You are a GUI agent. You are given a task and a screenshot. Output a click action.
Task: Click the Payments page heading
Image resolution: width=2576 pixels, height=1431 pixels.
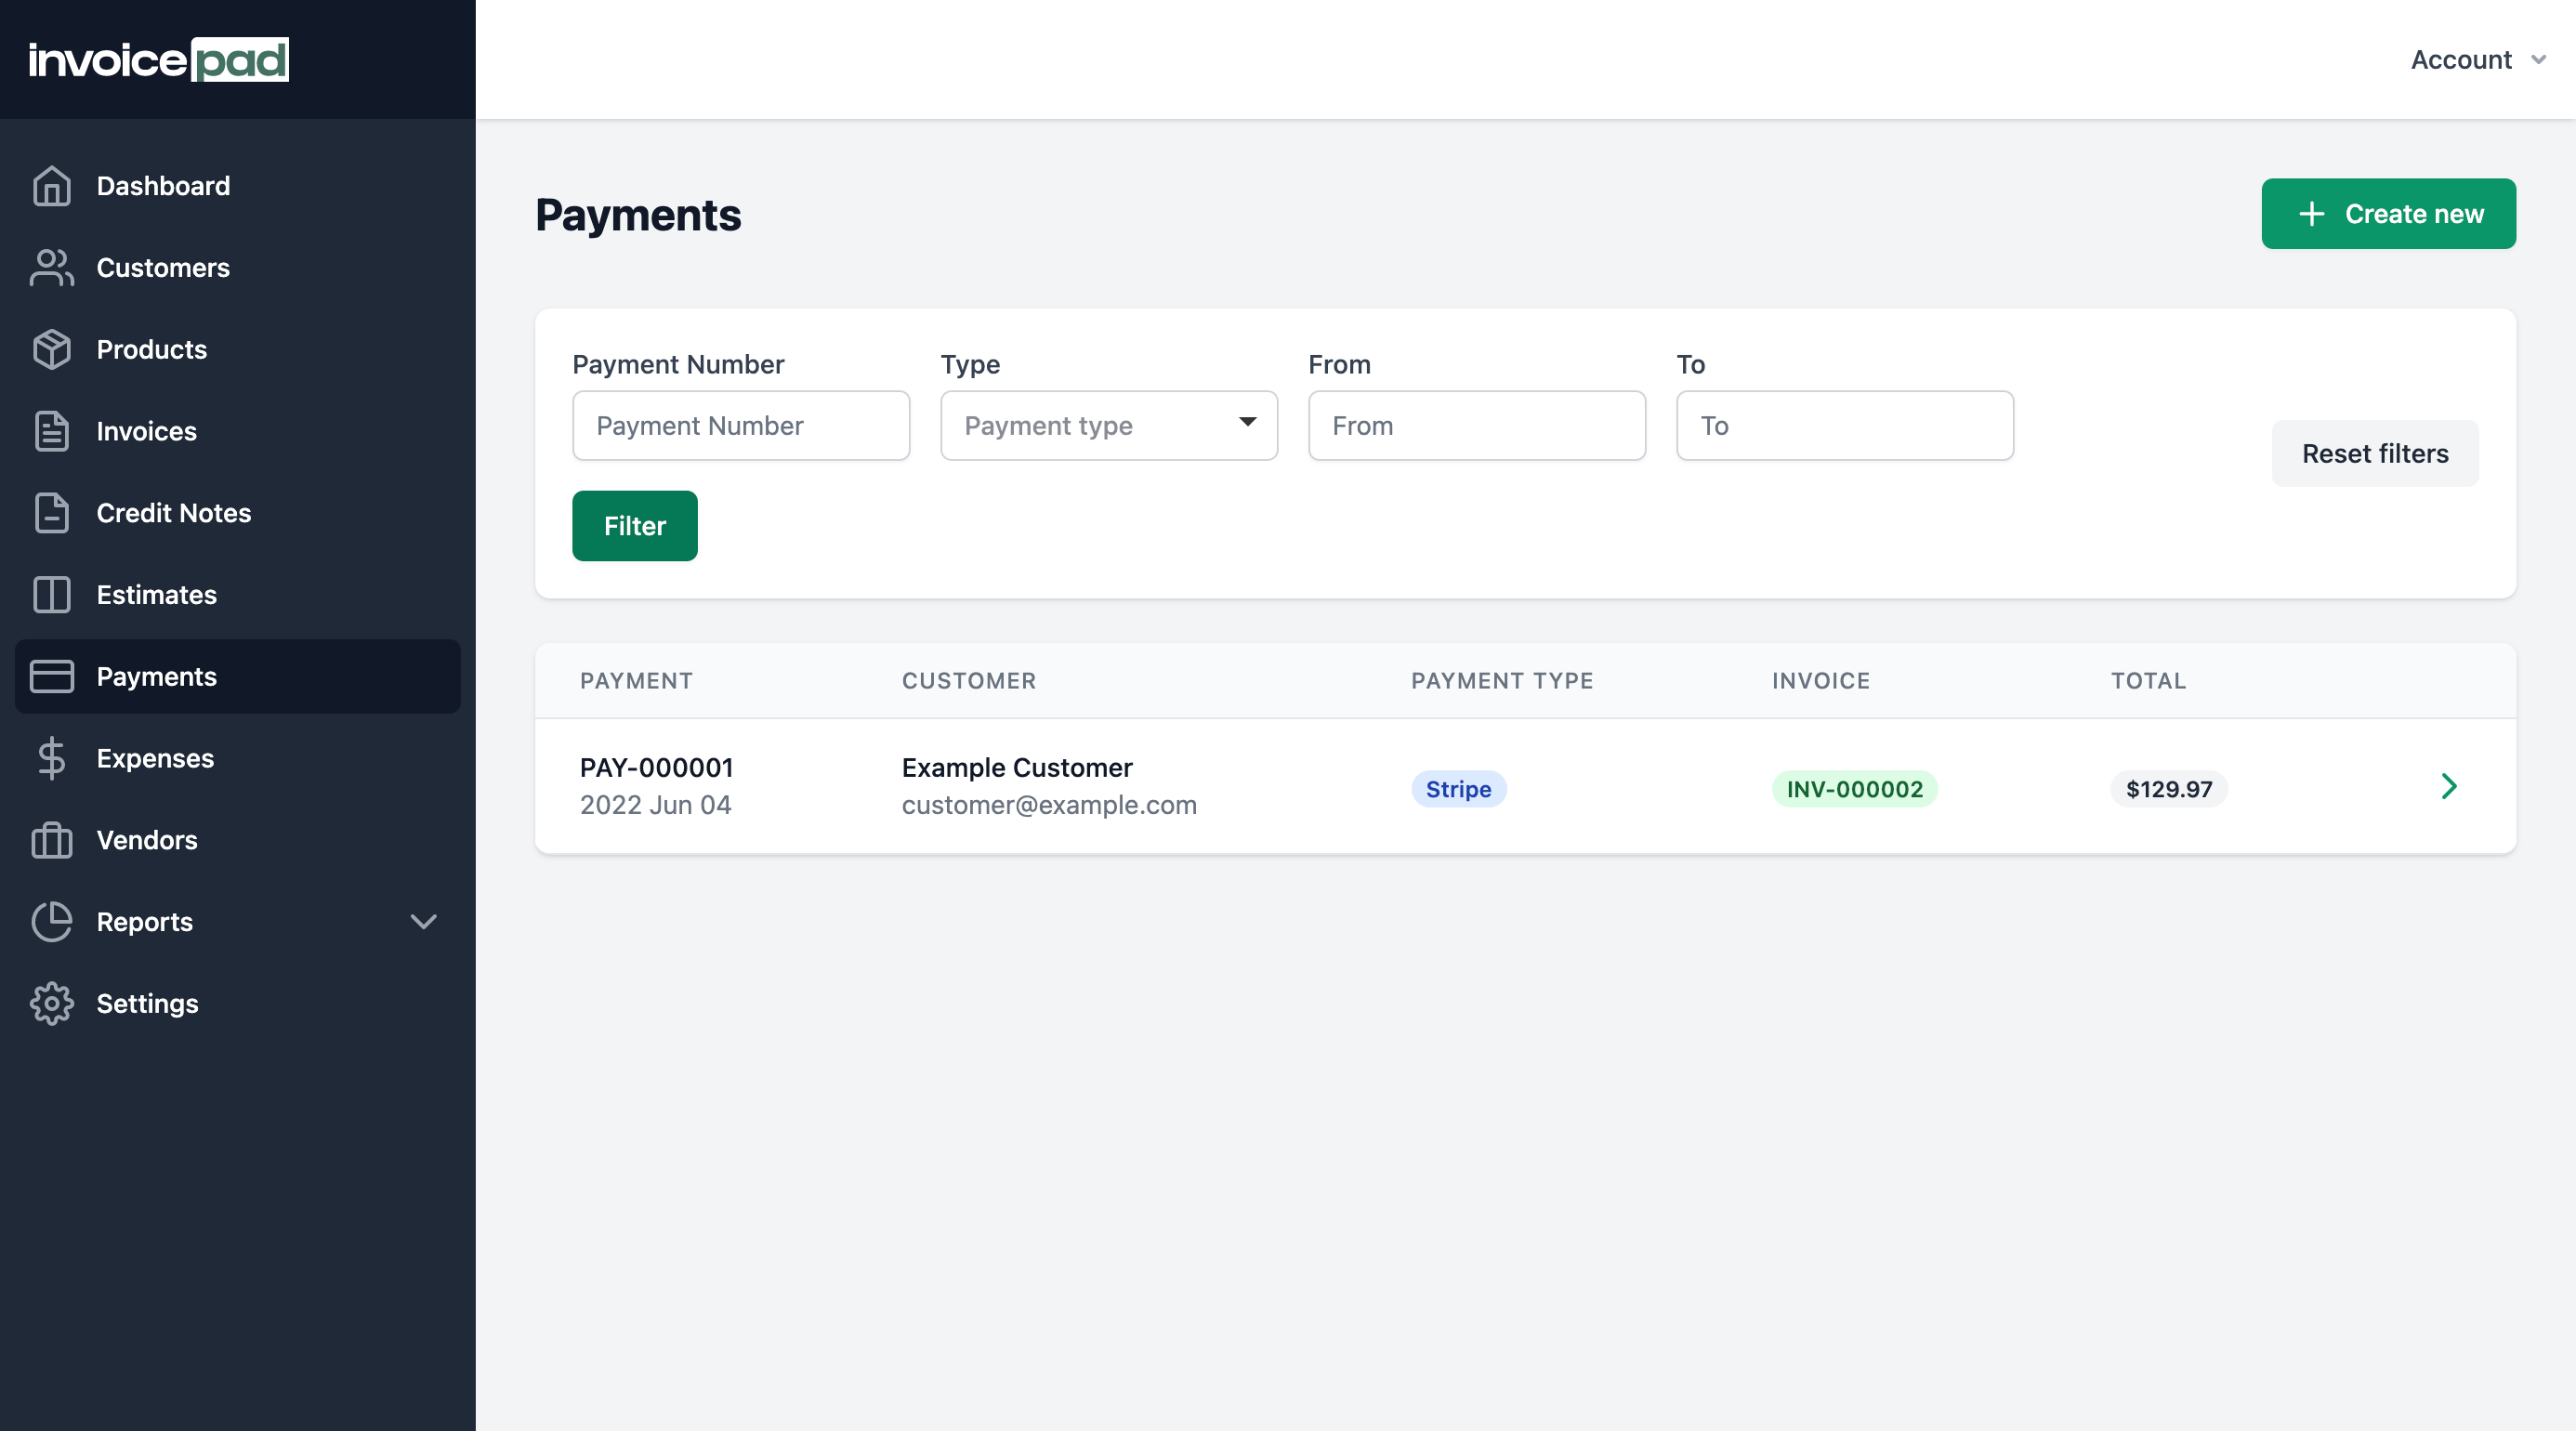pyautogui.click(x=638, y=216)
